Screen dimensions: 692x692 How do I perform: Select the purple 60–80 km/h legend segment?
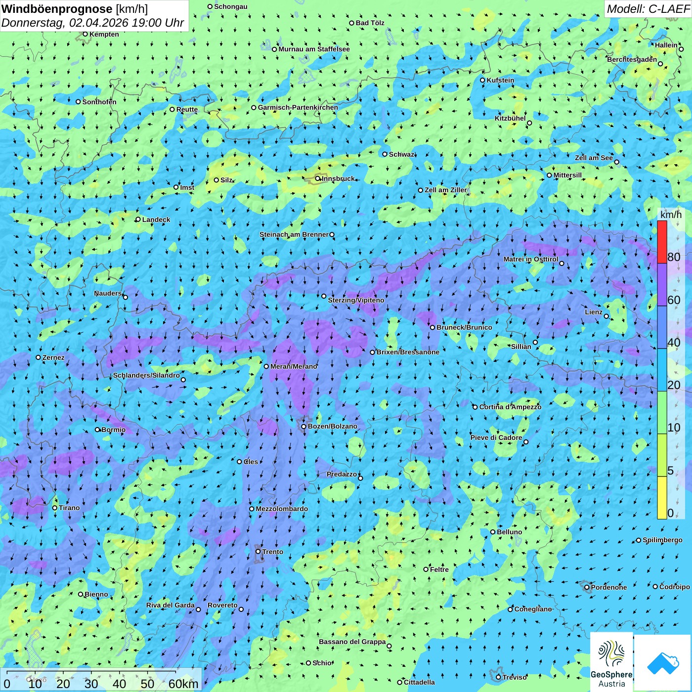(x=662, y=285)
